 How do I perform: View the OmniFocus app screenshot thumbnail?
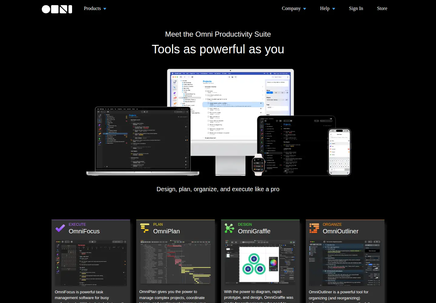(x=91, y=263)
